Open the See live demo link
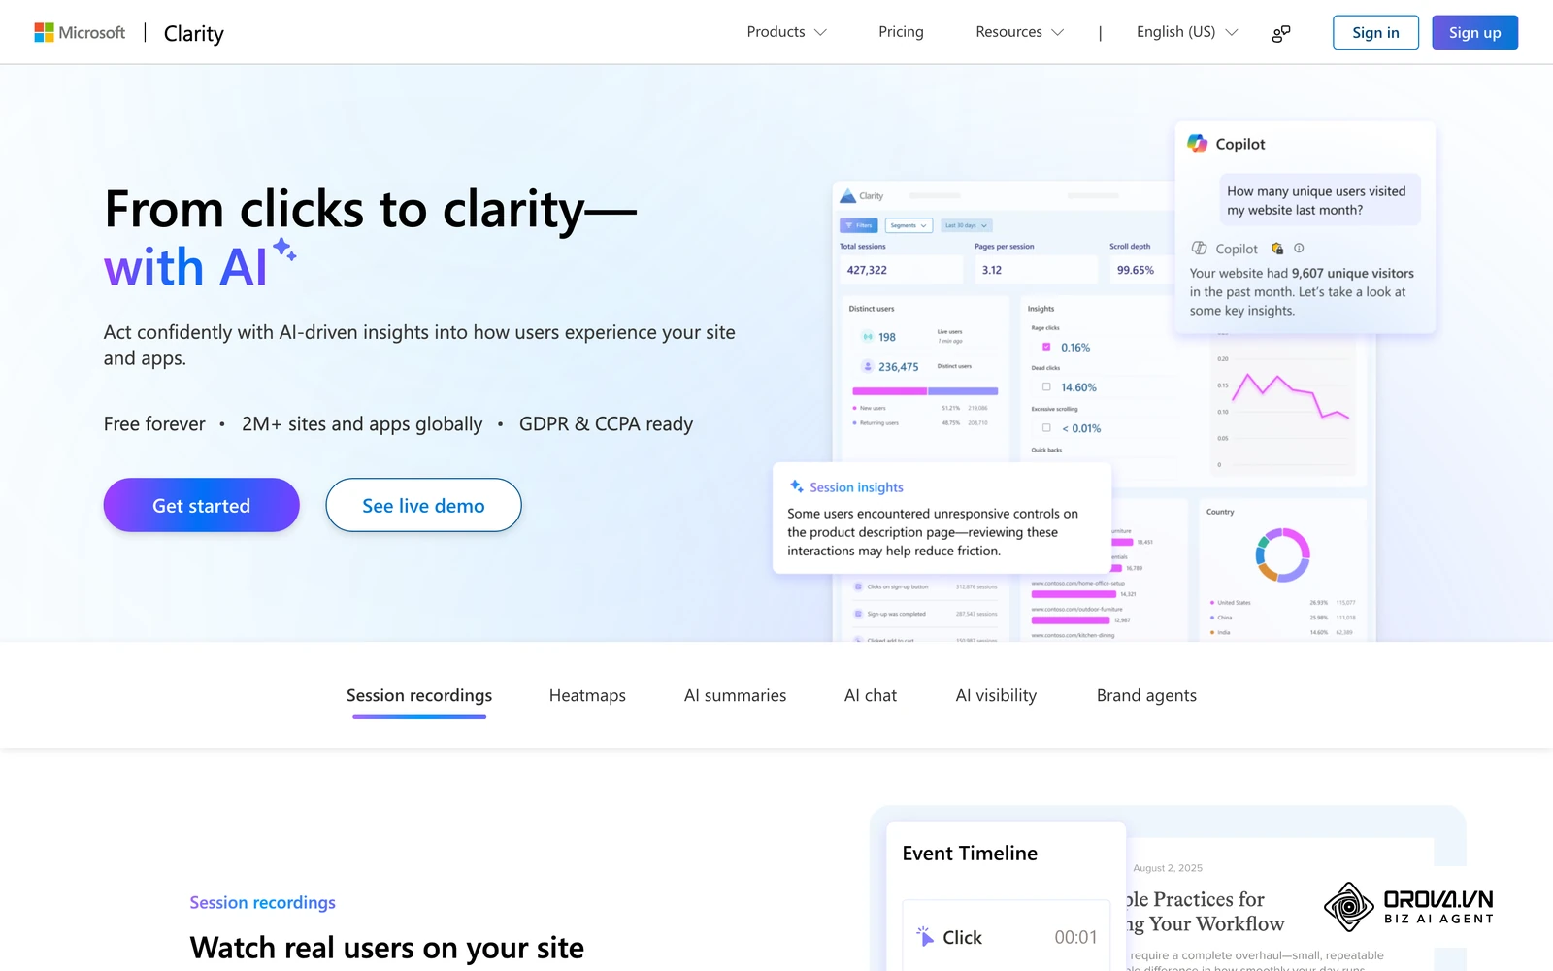 point(423,505)
